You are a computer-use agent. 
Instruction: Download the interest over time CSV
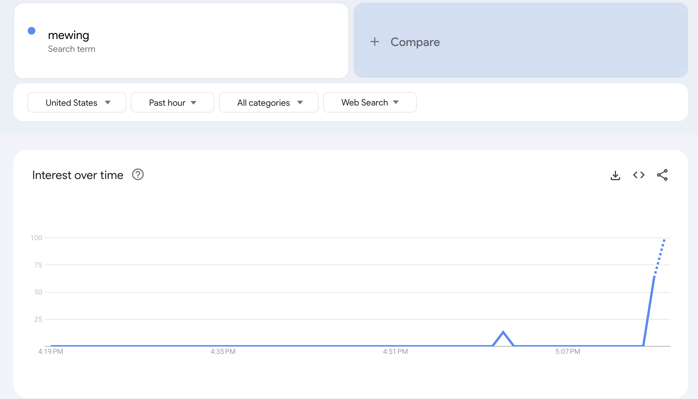click(x=615, y=175)
